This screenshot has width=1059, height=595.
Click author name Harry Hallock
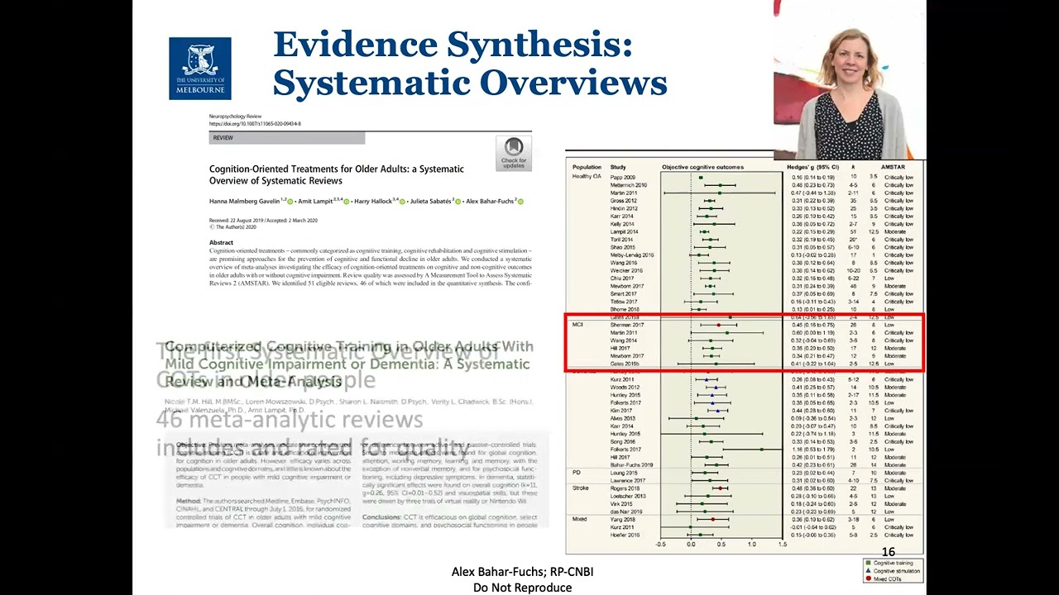pos(372,202)
